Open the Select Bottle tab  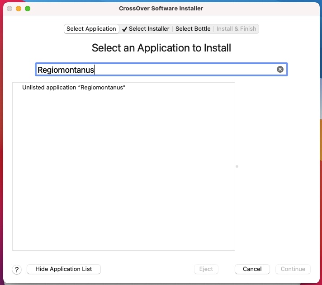193,29
